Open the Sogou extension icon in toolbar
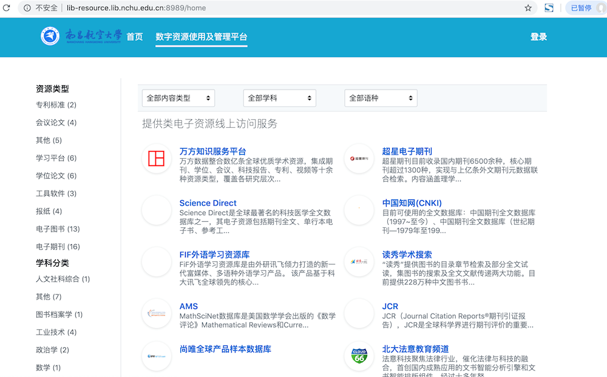The width and height of the screenshot is (607, 377). click(x=549, y=8)
